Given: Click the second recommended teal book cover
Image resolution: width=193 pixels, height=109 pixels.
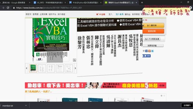Looking at the screenshot, I should point(70,100).
